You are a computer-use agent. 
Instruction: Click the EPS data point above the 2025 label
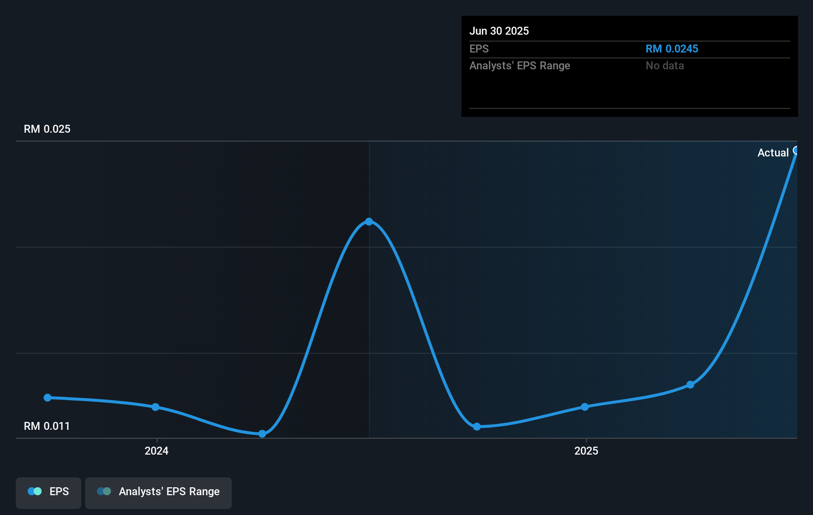click(x=585, y=407)
